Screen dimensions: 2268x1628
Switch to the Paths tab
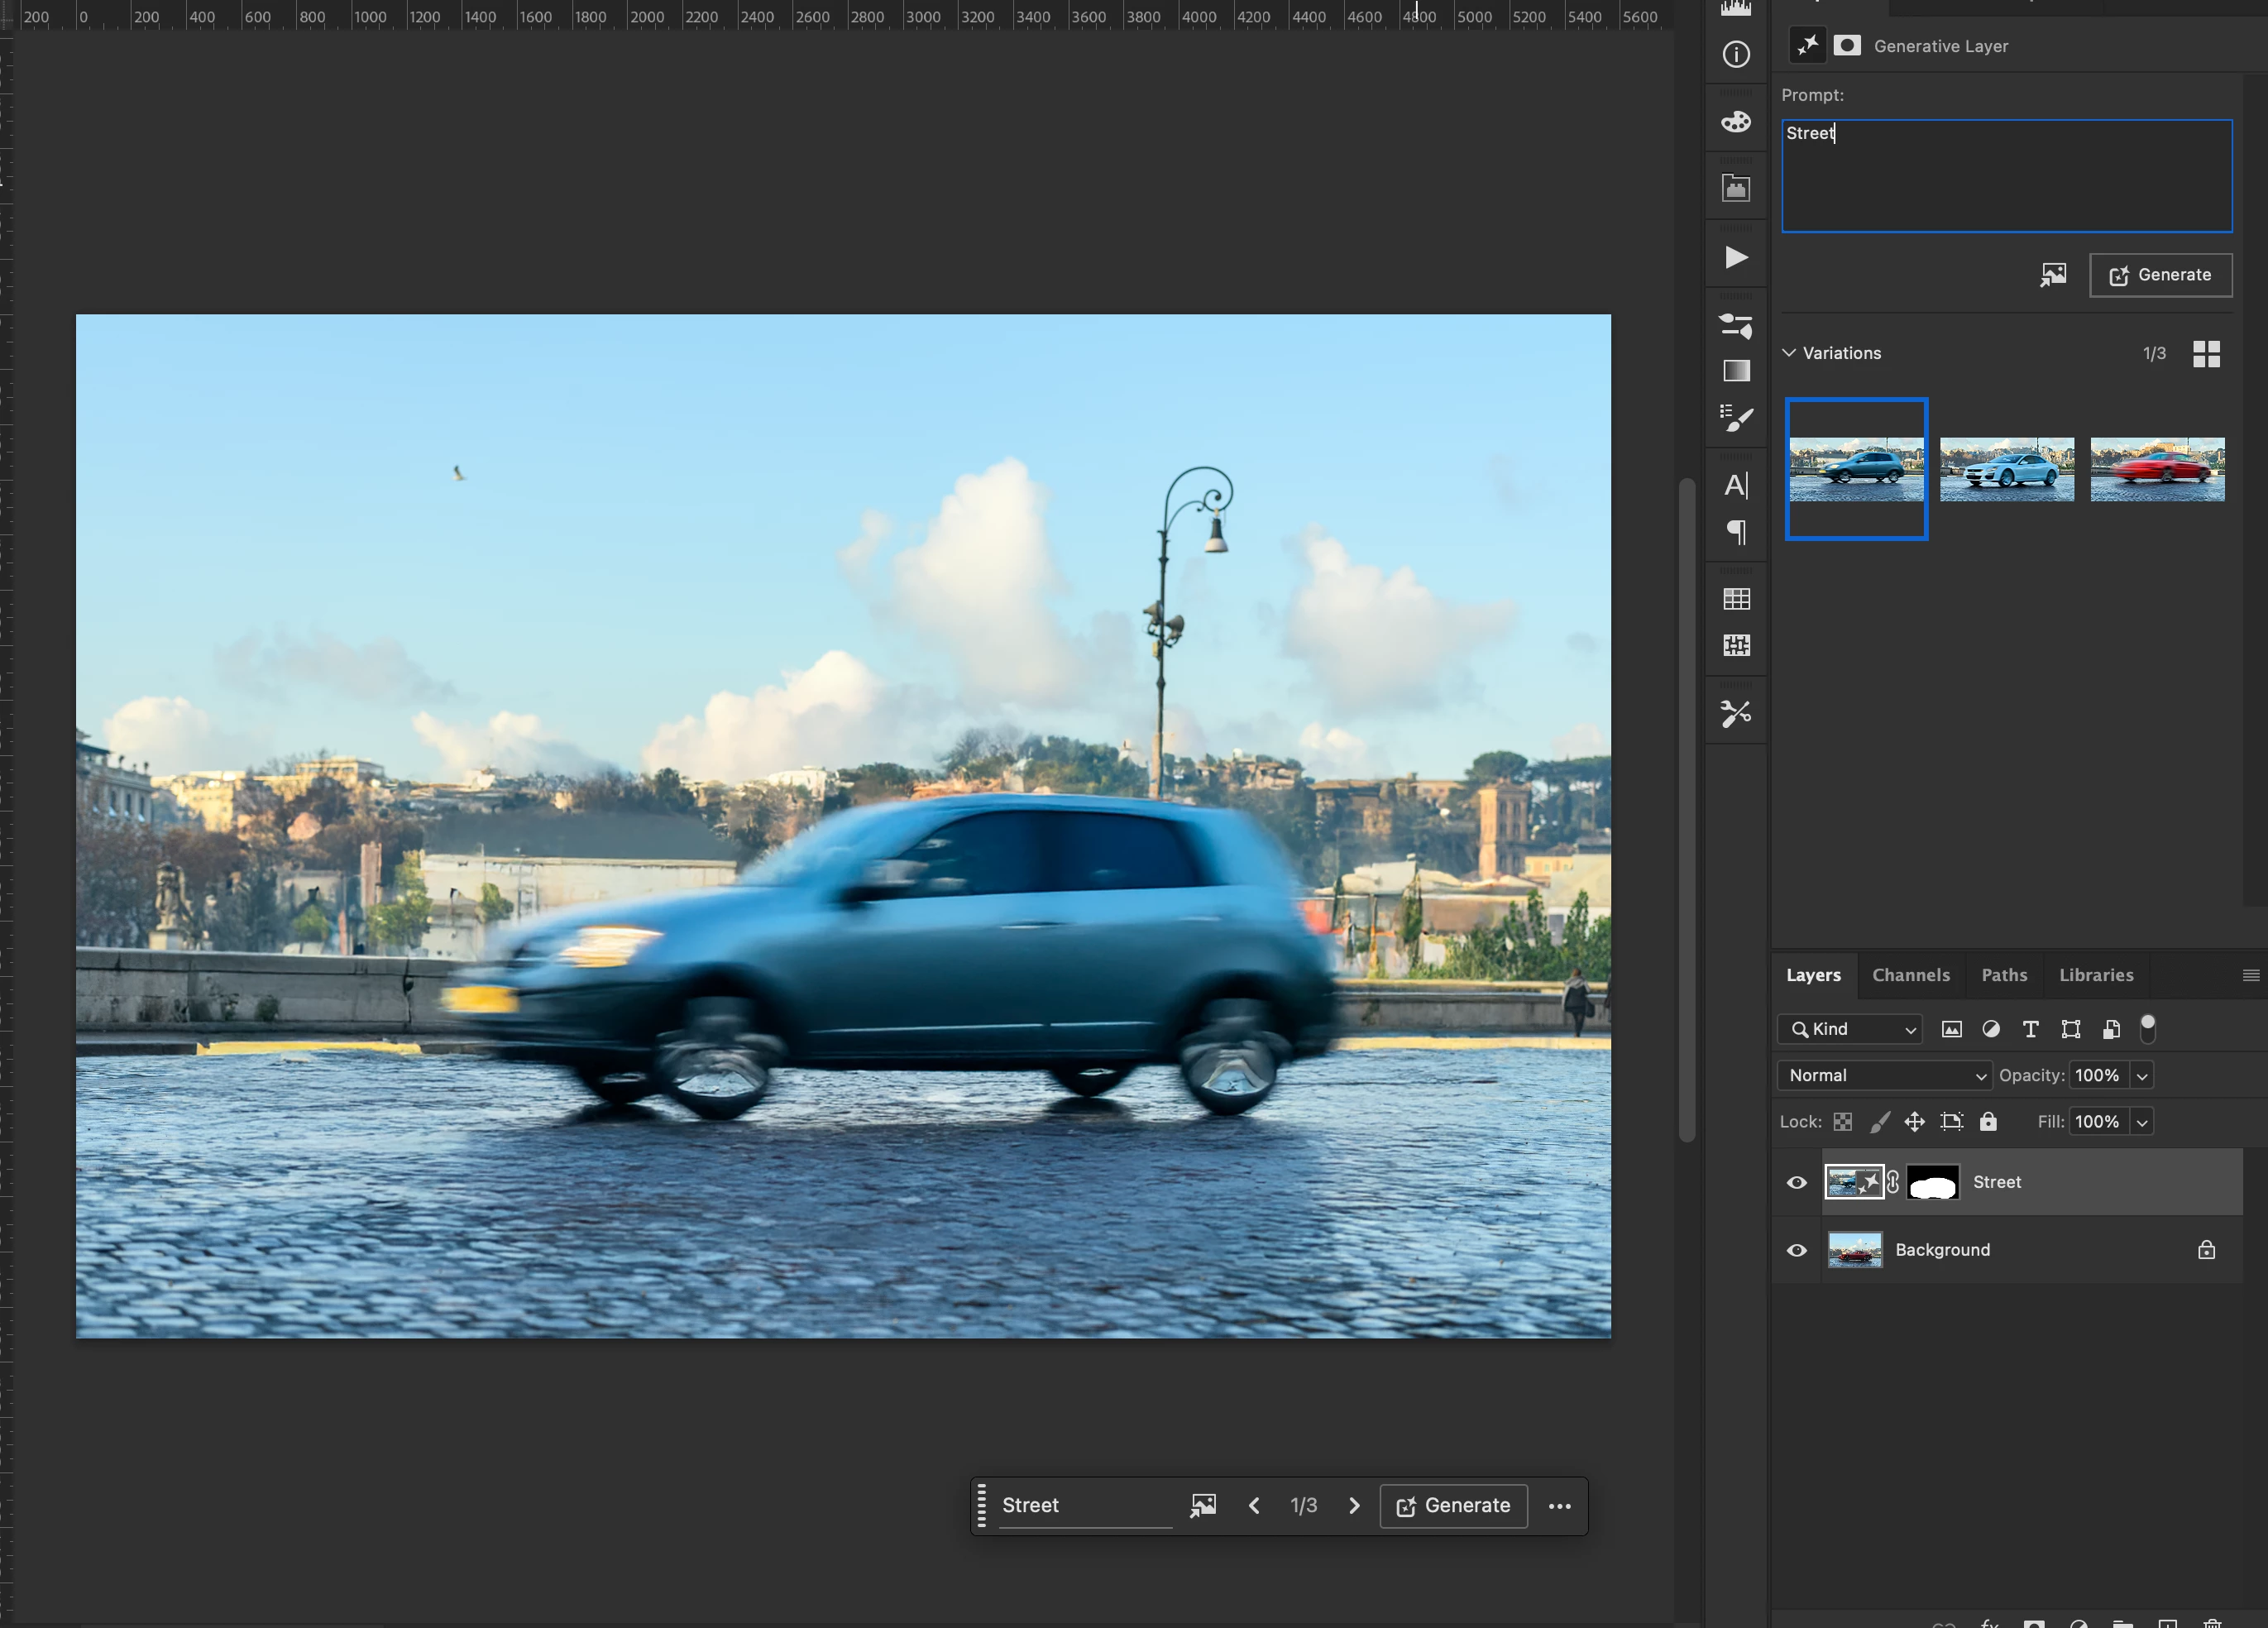click(x=2004, y=975)
